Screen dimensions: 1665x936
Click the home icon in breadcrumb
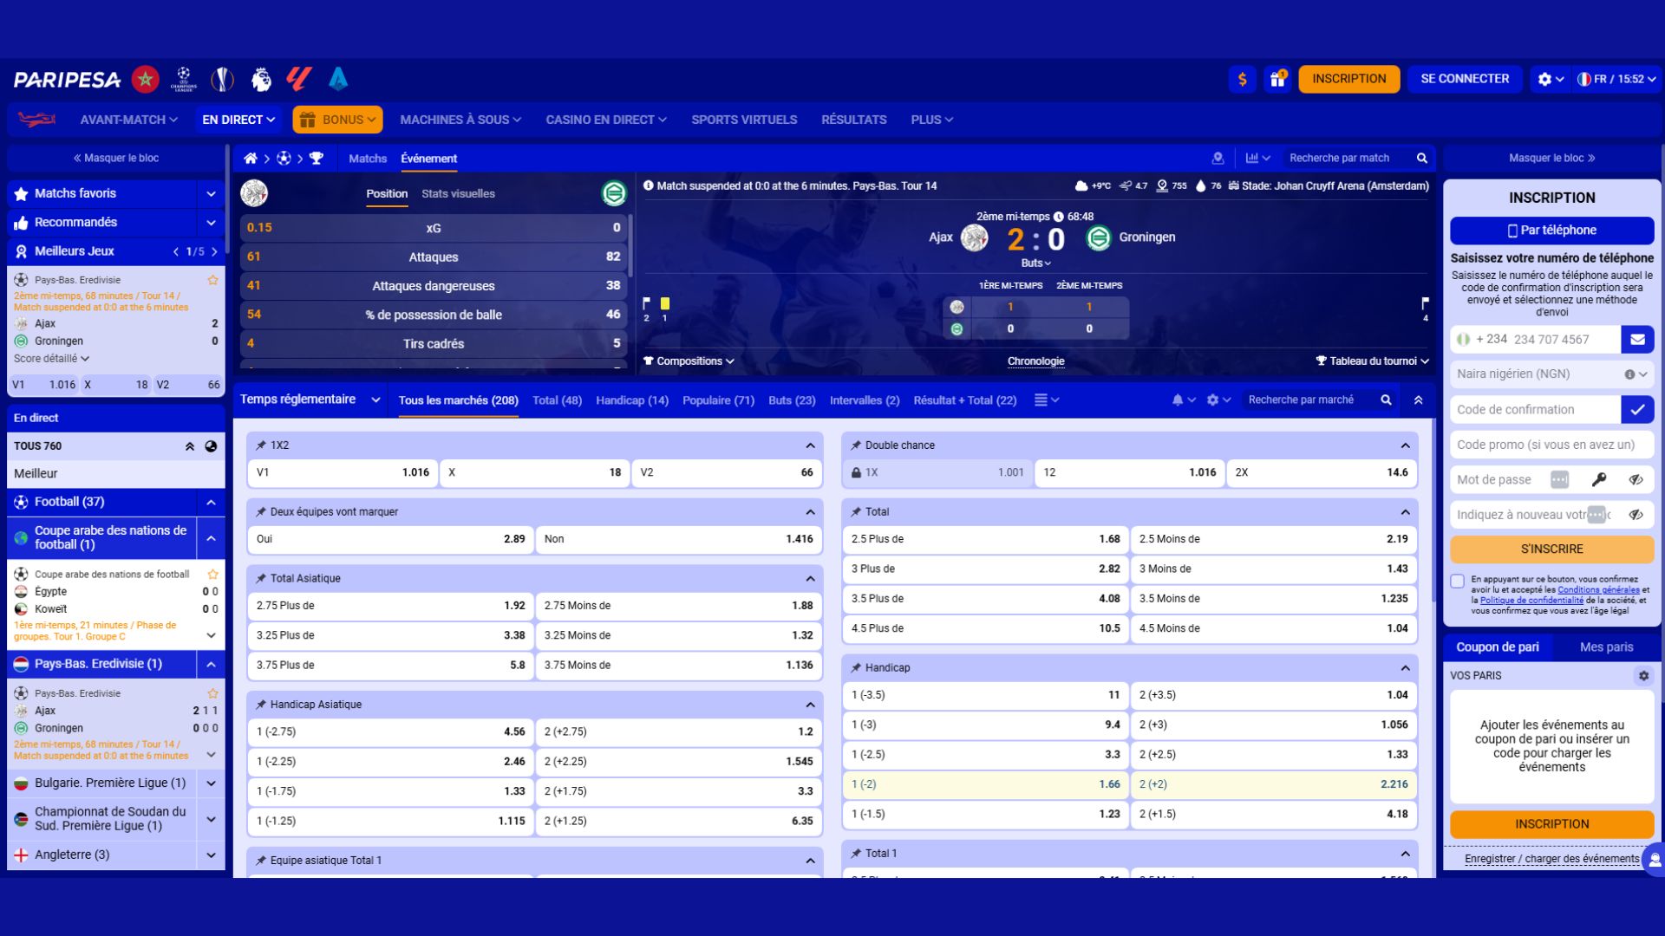(251, 159)
